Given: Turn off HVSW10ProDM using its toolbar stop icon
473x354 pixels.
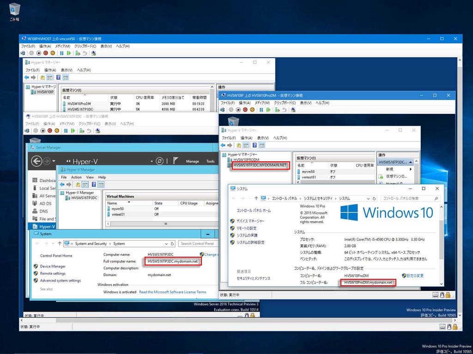Looking at the screenshot, I should (238, 110).
